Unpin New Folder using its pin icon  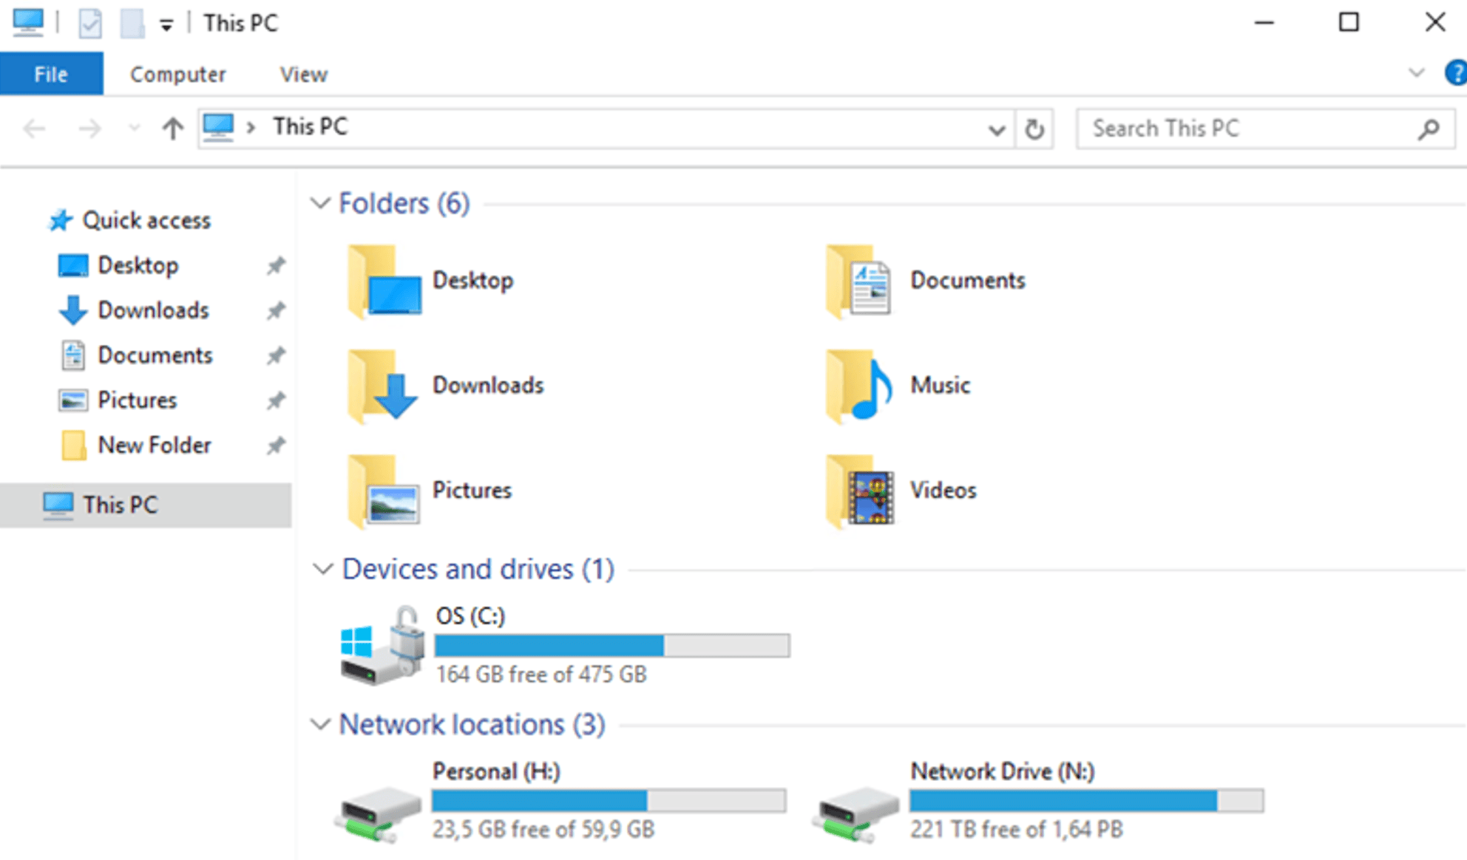tap(276, 446)
